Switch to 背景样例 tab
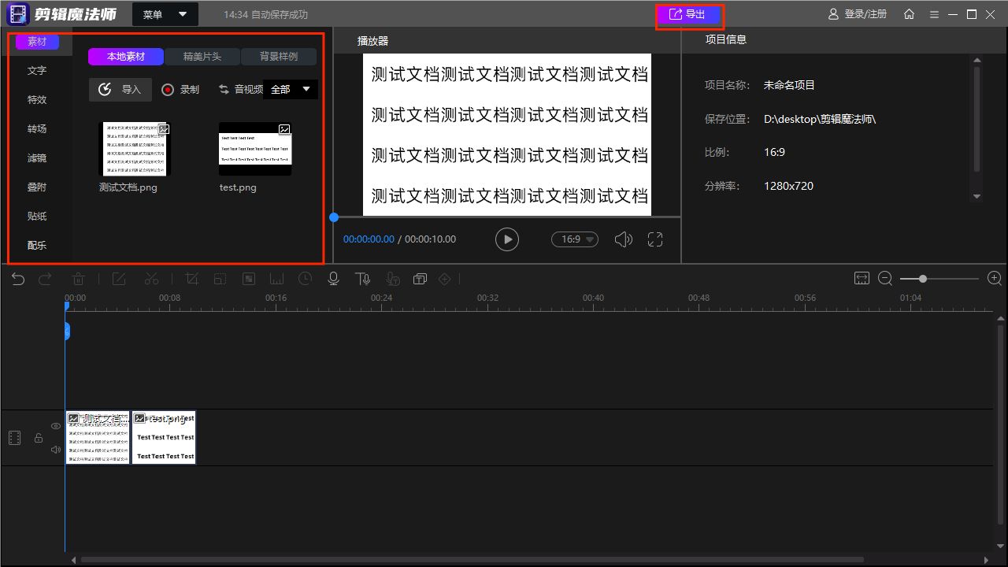Viewport: 1008px width, 567px height. [279, 57]
